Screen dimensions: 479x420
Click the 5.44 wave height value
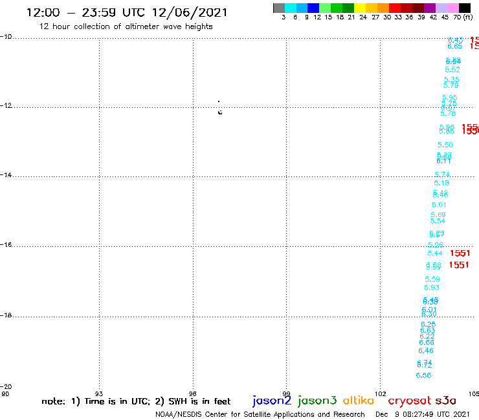435,253
